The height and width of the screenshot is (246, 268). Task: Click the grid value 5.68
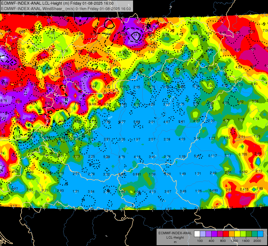coord(137,122)
